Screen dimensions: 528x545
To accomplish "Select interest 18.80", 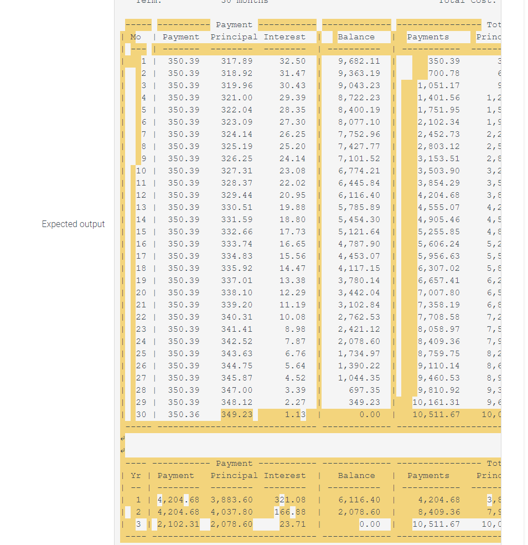I will [292, 219].
